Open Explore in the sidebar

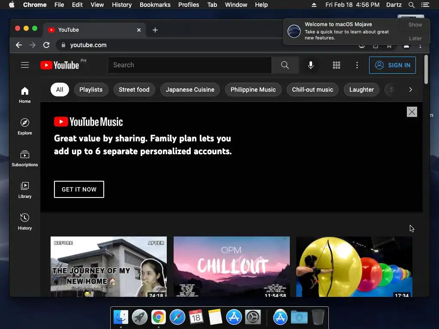24,127
